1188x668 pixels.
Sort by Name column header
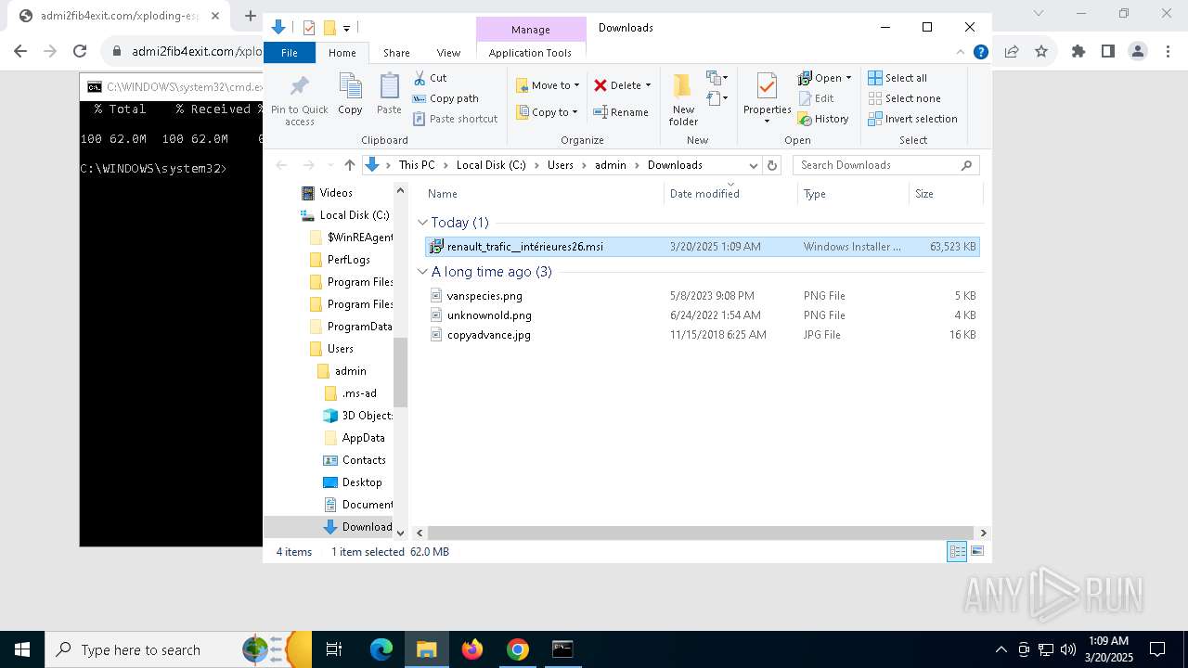pos(443,194)
